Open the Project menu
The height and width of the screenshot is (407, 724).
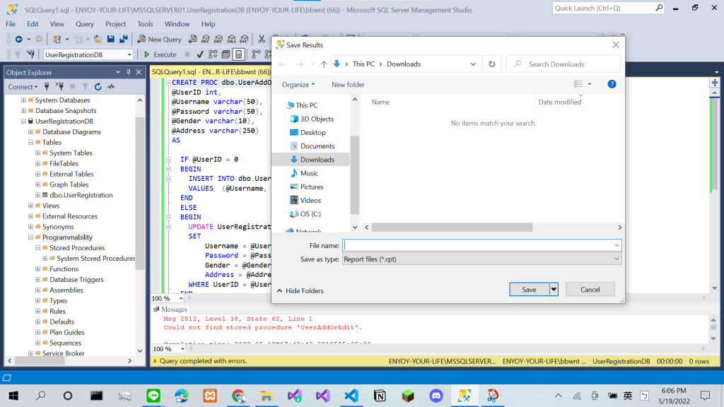(x=115, y=24)
